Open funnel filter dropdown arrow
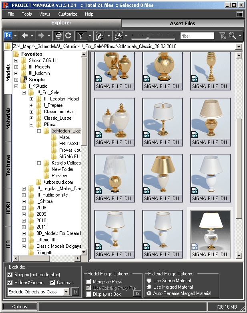 pos(90,36)
